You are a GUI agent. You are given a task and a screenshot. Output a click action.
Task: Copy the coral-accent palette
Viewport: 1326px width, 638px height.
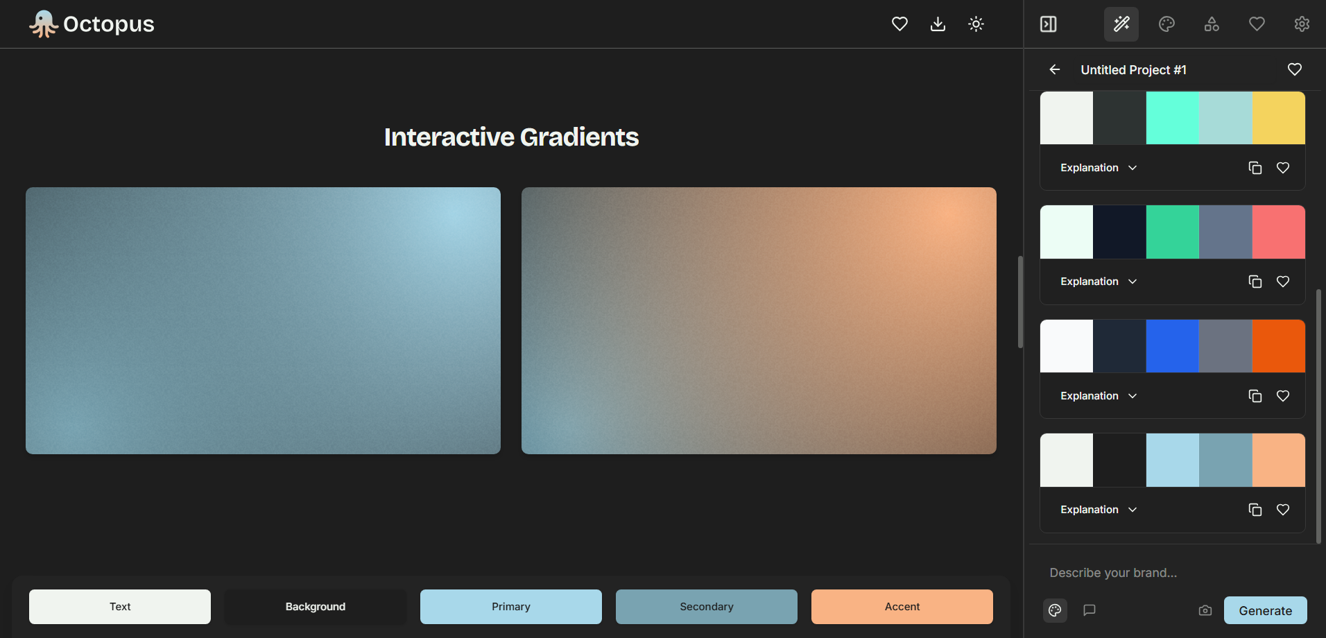[x=1255, y=282]
